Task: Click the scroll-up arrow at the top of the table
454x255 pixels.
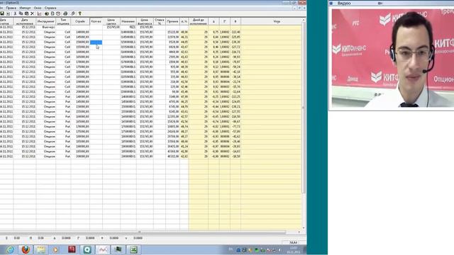Action: point(304,20)
